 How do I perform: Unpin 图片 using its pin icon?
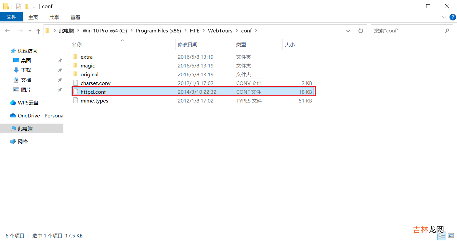(60, 90)
